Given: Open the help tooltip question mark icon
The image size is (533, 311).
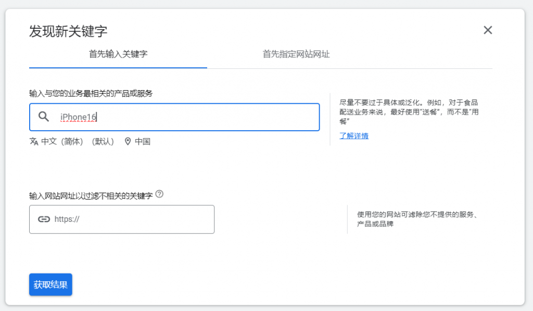Looking at the screenshot, I should pos(160,194).
